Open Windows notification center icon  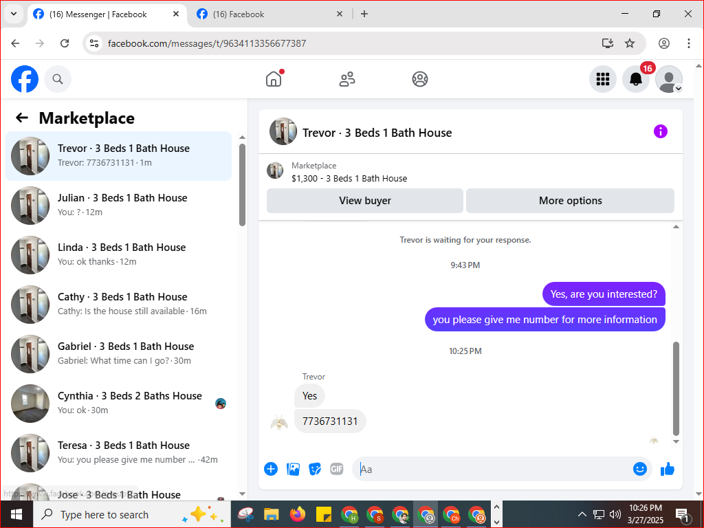[682, 514]
